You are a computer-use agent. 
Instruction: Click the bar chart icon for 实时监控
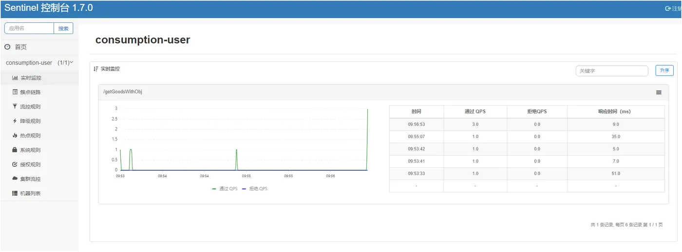click(x=15, y=78)
